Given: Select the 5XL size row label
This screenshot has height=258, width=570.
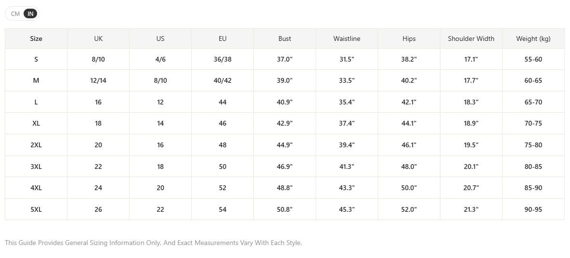Looking at the screenshot, I should [x=36, y=210].
